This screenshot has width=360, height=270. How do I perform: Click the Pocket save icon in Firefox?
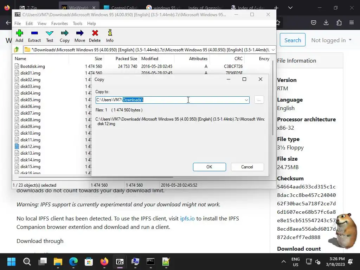313,22
